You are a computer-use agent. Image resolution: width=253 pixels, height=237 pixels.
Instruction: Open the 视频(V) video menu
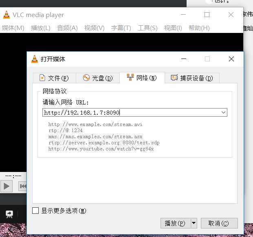[x=95, y=28]
